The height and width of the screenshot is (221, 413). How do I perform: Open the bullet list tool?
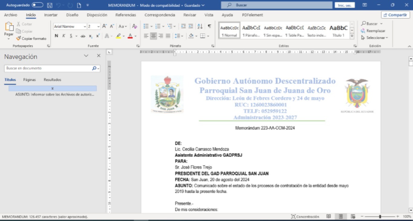(146, 26)
